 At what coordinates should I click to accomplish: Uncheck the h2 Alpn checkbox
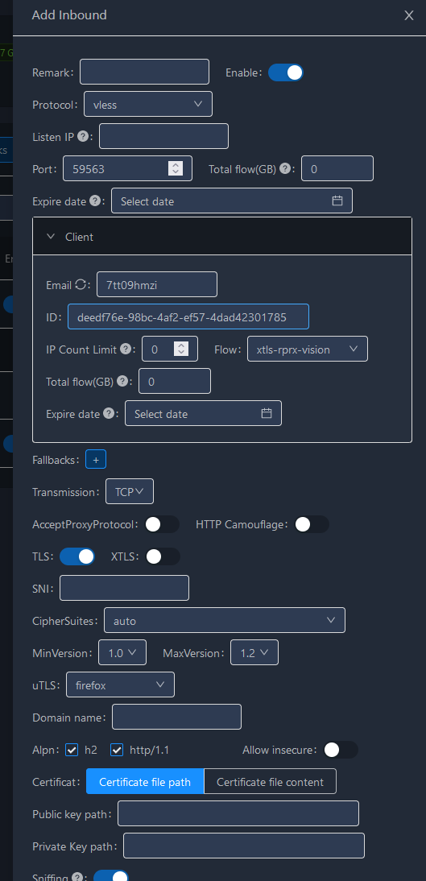[x=72, y=750]
